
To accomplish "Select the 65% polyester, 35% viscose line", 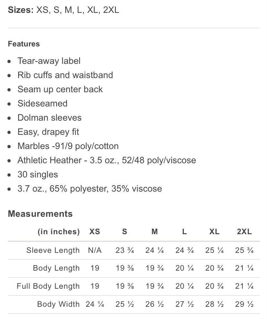I will 90,189.
